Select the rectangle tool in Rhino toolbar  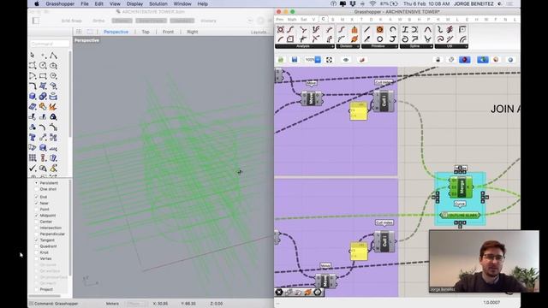coord(43,76)
